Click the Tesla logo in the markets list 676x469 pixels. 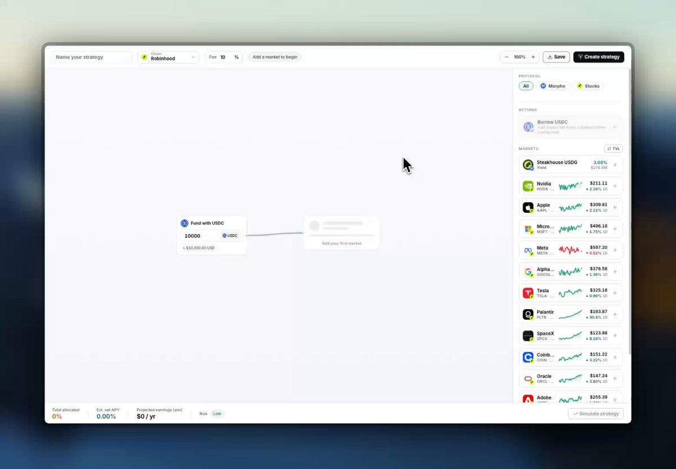[528, 293]
